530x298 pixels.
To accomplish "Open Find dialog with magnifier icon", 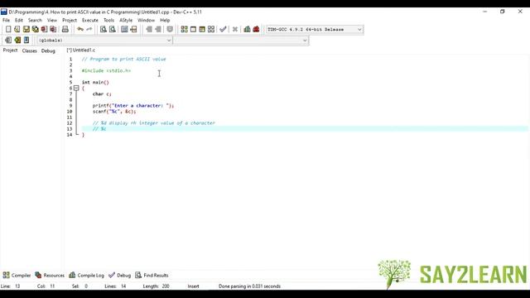I will pyautogui.click(x=103, y=30).
